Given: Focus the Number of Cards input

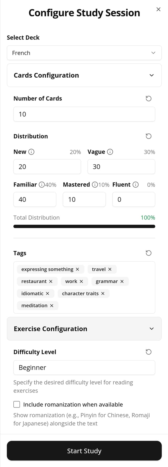Looking at the screenshot, I should (x=84, y=114).
